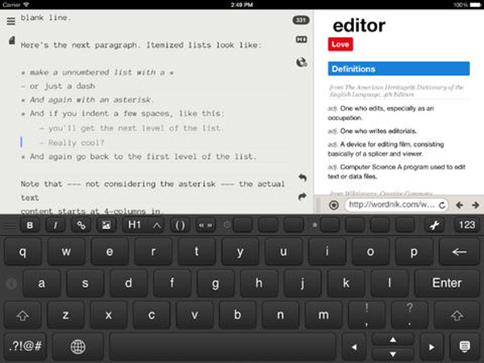This screenshot has height=363, width=484.
Task: Open the hamburger menu in the editor
Action: (x=10, y=21)
